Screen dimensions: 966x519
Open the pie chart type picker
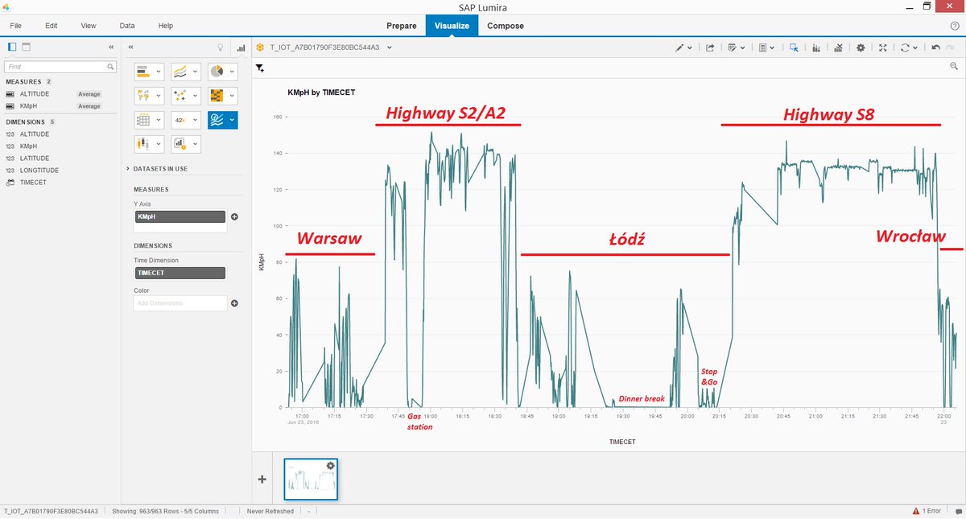pos(222,72)
